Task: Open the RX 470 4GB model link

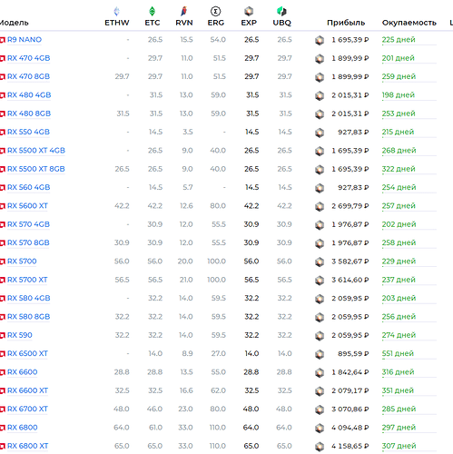Action: pos(29,58)
